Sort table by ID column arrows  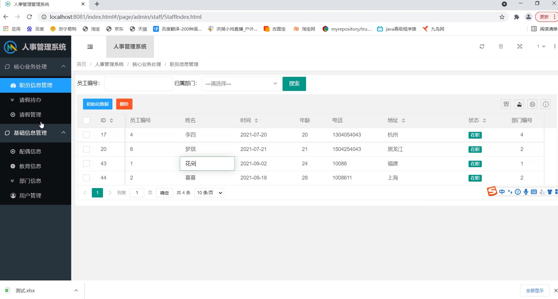pyautogui.click(x=111, y=120)
